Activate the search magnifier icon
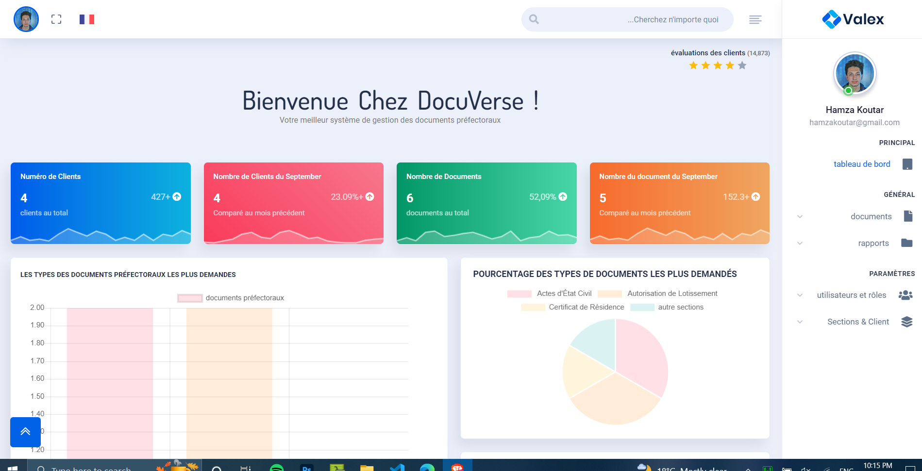Viewport: 922px width, 471px height. click(534, 19)
